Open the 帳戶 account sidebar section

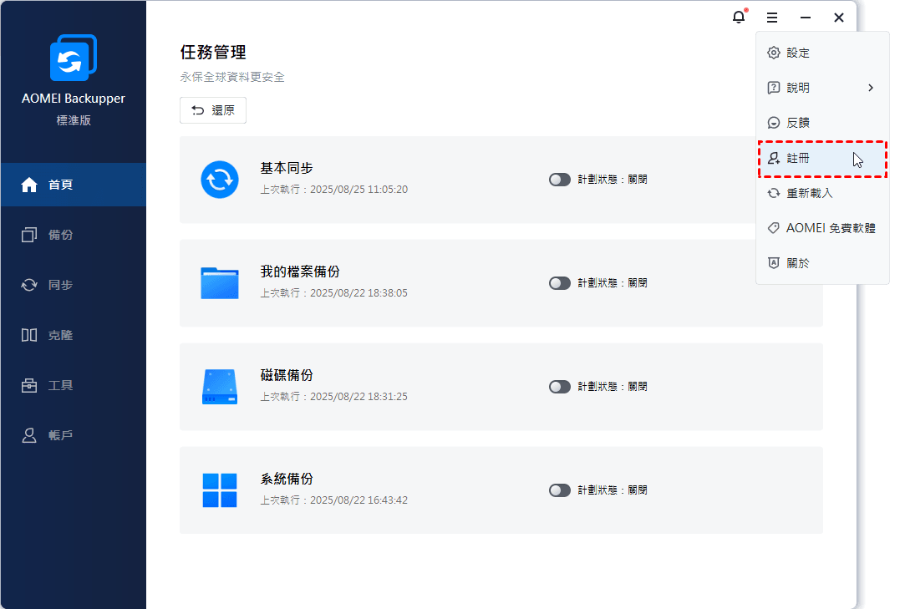[x=74, y=435]
